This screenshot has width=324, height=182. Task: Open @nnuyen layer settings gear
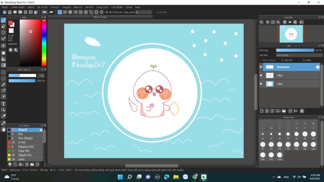(318, 67)
